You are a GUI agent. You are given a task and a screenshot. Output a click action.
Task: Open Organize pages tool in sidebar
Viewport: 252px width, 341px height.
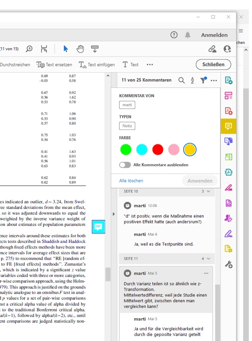pos(228,95)
